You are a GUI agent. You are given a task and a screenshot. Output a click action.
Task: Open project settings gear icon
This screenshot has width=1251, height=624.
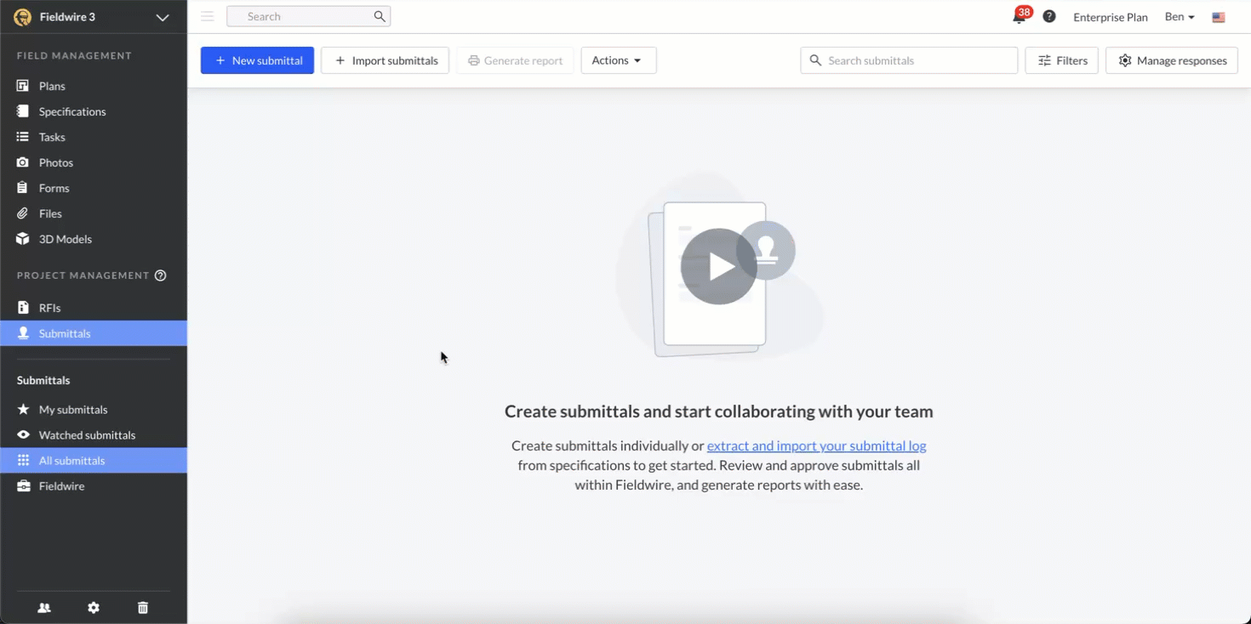coord(94,608)
